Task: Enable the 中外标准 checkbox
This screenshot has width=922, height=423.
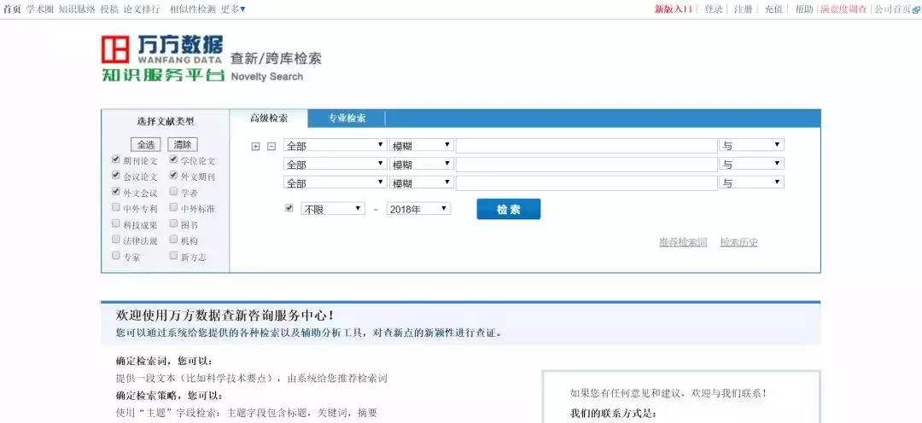Action: pyautogui.click(x=173, y=206)
